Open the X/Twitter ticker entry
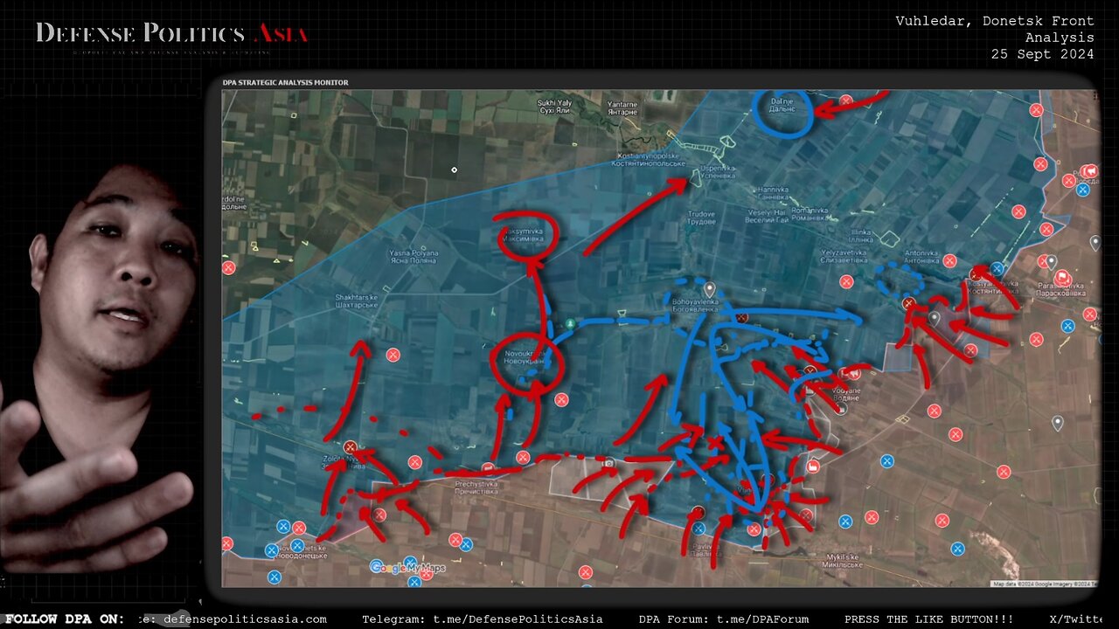This screenshot has height=629, width=1119. pyautogui.click(x=1075, y=619)
